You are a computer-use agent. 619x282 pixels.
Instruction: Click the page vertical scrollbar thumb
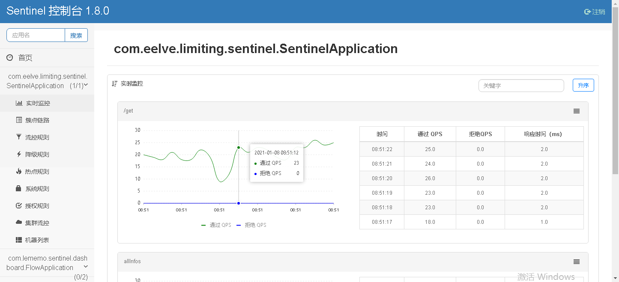pos(615,90)
